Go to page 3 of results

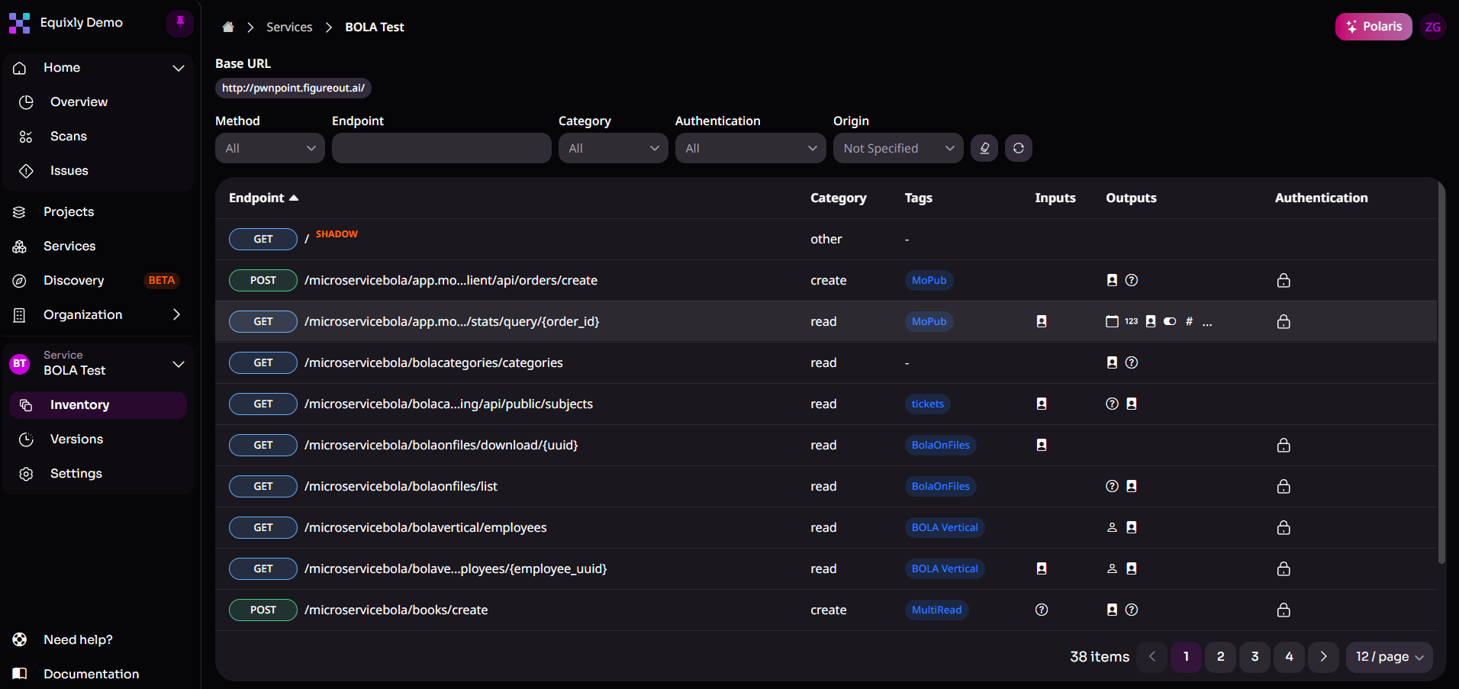point(1254,657)
